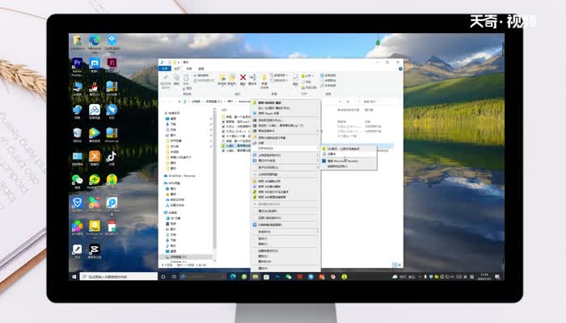Open the TikTok desktop shortcut
Image resolution: width=566 pixels, height=323 pixels.
click(x=112, y=157)
